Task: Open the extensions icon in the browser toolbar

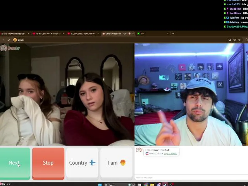Action: 246,40
